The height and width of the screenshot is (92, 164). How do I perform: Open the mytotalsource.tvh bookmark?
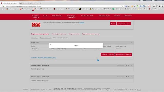(x=59, y=9)
